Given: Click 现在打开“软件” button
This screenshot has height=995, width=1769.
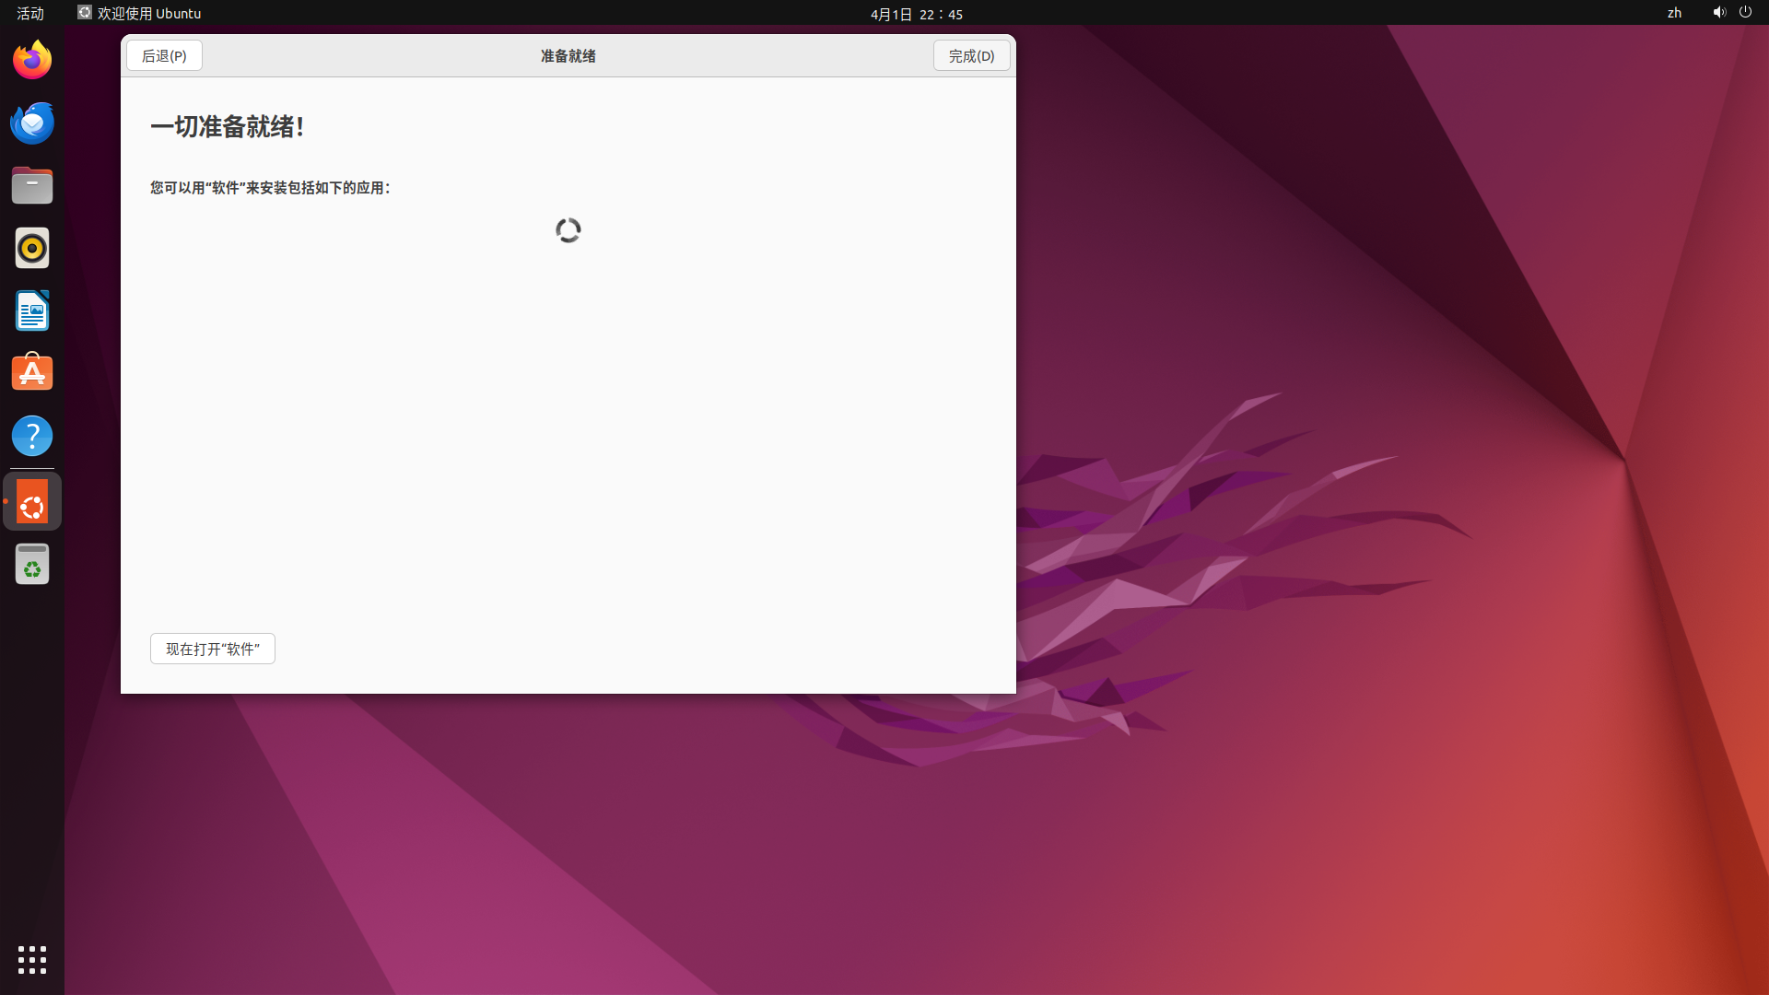Looking at the screenshot, I should [213, 649].
